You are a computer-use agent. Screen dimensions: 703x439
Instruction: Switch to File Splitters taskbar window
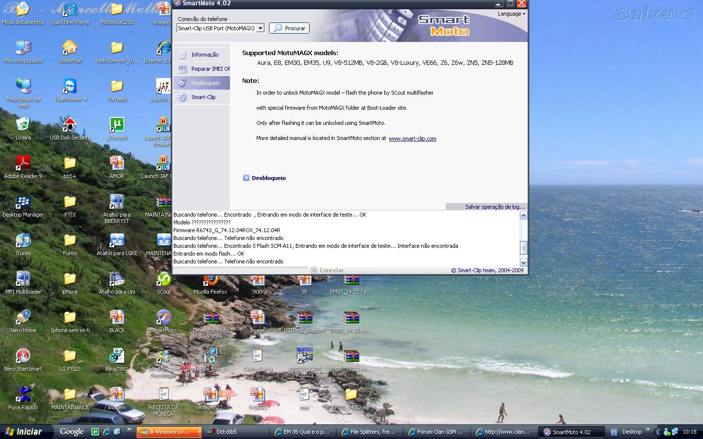(x=370, y=432)
